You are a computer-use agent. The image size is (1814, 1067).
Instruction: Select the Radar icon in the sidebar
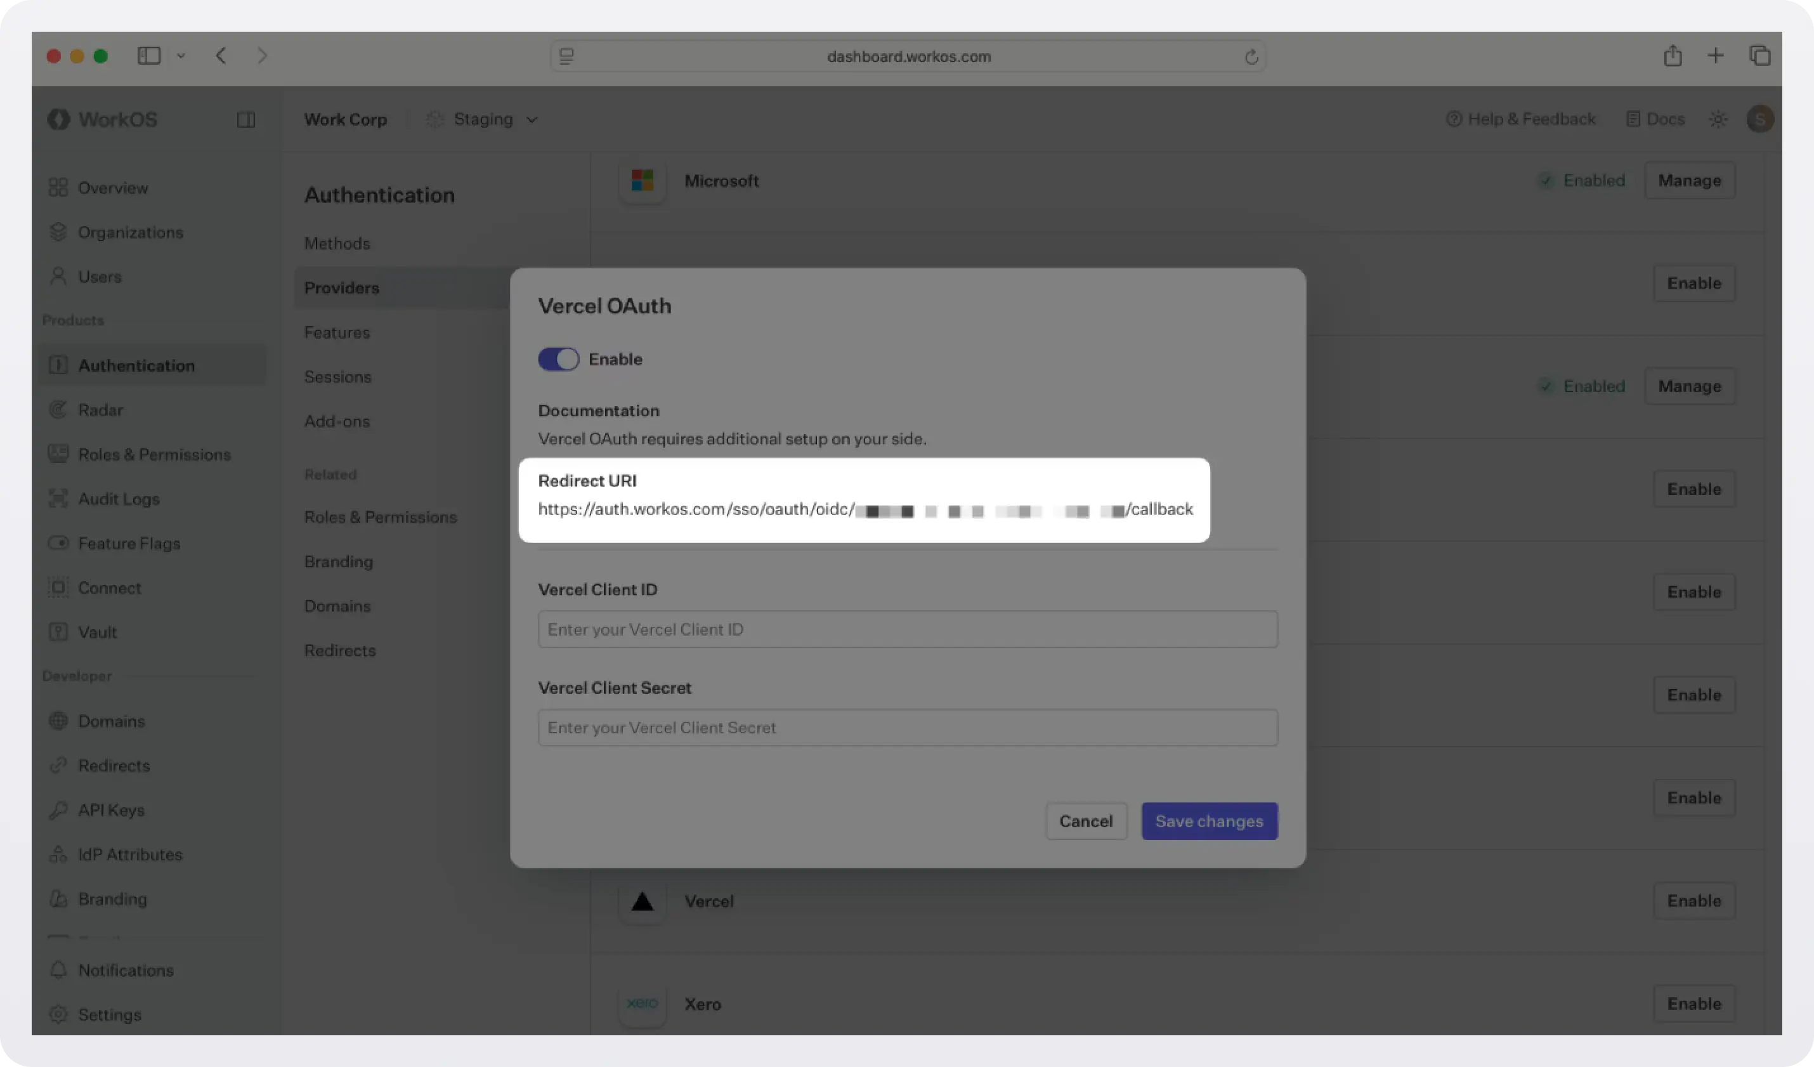(59, 410)
